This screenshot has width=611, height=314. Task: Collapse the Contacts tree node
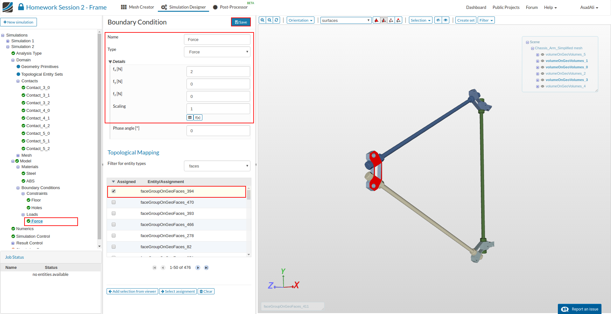point(18,81)
